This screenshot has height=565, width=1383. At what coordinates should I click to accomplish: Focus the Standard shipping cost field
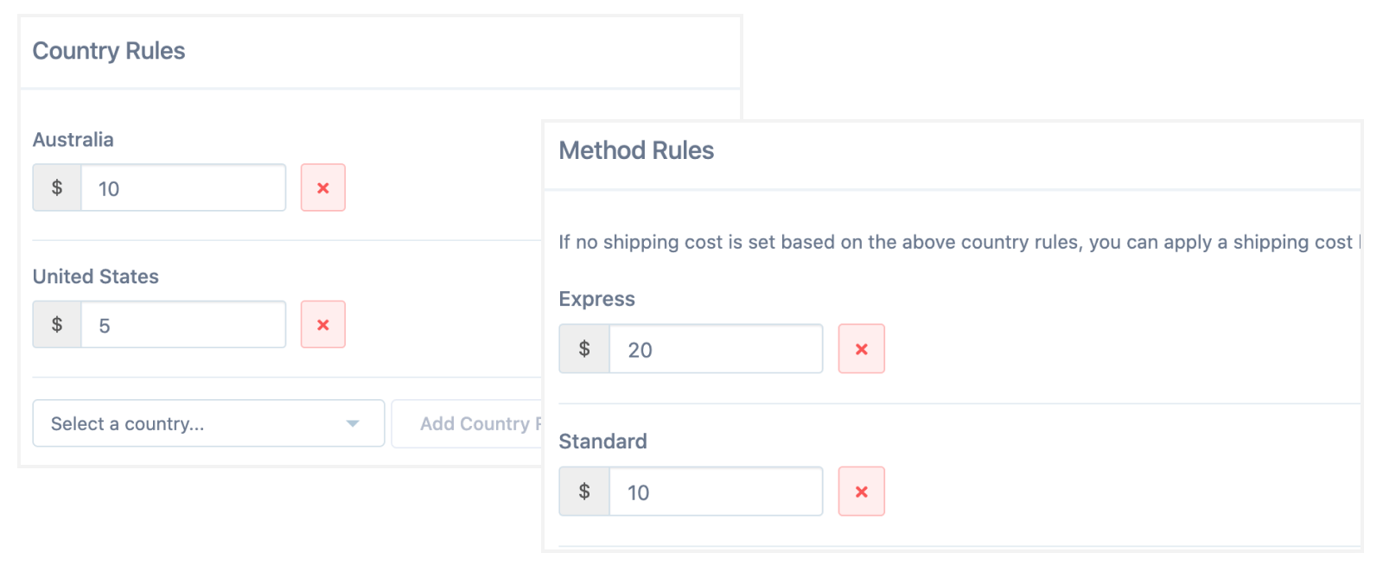[716, 492]
